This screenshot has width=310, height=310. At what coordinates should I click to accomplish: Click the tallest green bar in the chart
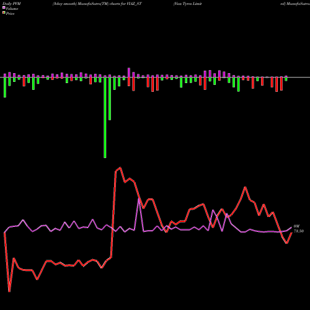[105, 118]
